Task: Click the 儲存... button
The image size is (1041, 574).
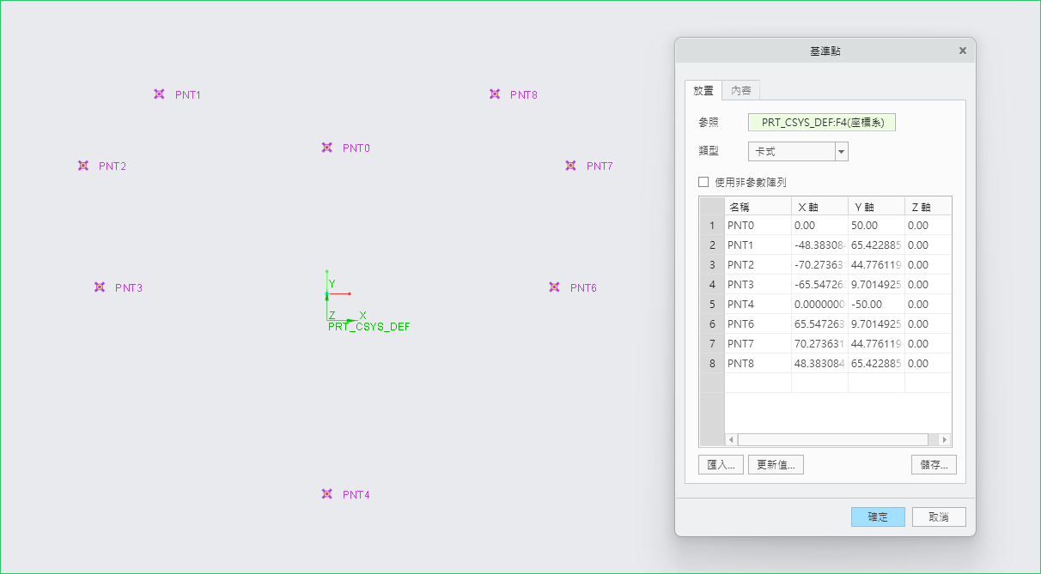Action: coord(933,465)
